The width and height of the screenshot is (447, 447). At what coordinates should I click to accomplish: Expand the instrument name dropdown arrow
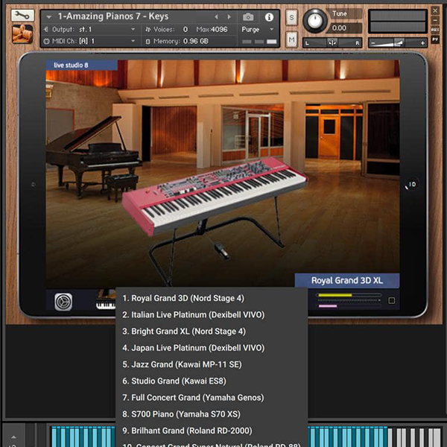click(49, 17)
